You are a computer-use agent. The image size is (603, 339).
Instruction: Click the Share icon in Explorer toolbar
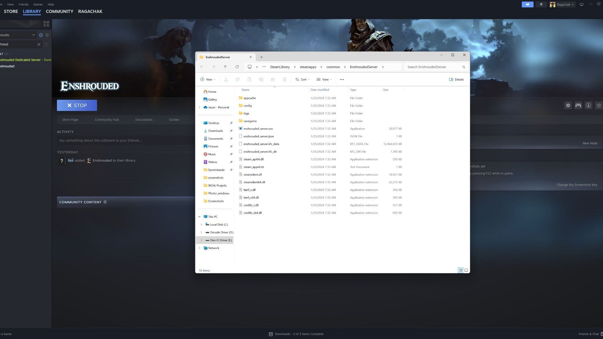273,79
